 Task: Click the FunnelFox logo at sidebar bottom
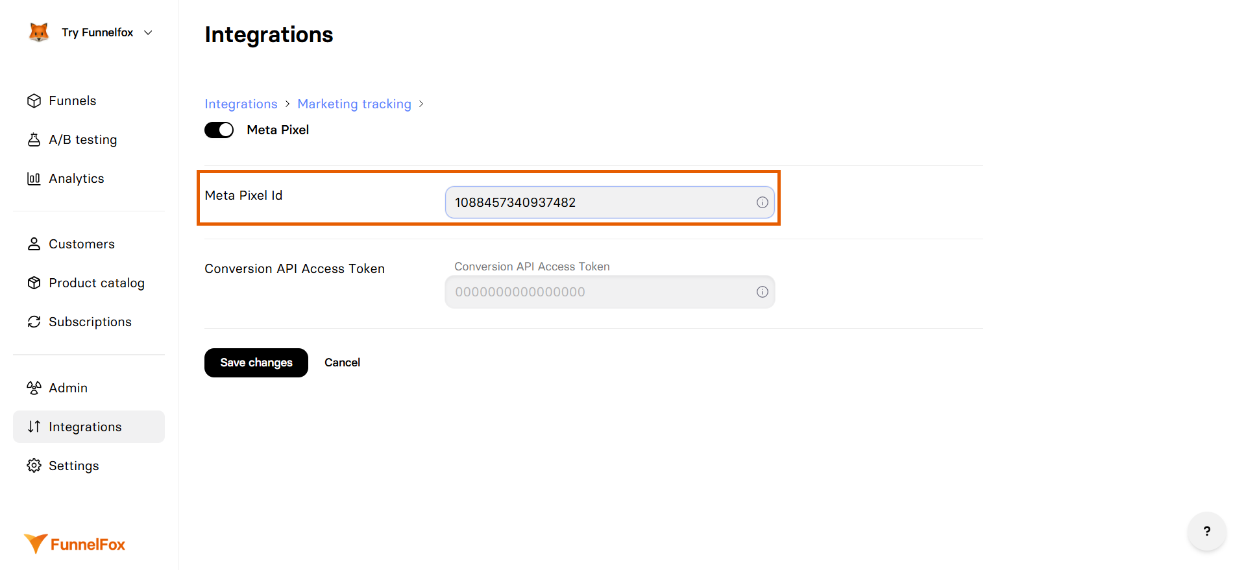tap(75, 544)
